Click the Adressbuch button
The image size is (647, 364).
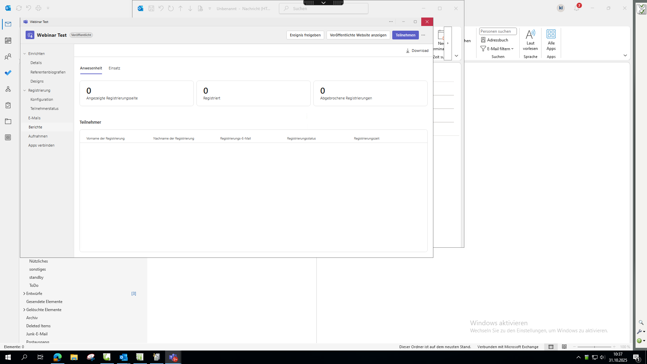click(x=494, y=40)
